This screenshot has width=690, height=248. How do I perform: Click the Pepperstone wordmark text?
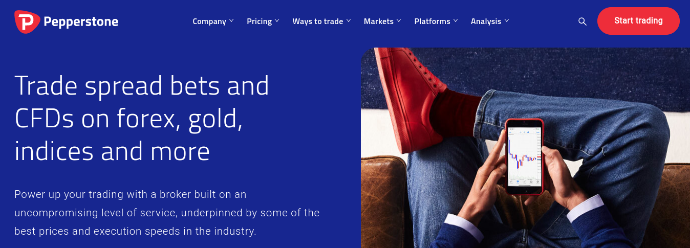(x=81, y=22)
